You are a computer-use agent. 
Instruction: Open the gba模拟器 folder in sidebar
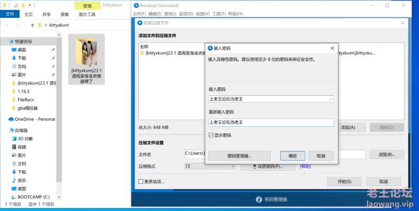tap(28, 108)
